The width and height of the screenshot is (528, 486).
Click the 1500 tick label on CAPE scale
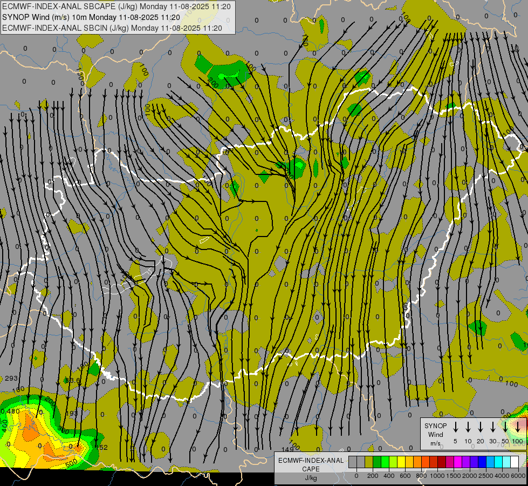(454, 476)
